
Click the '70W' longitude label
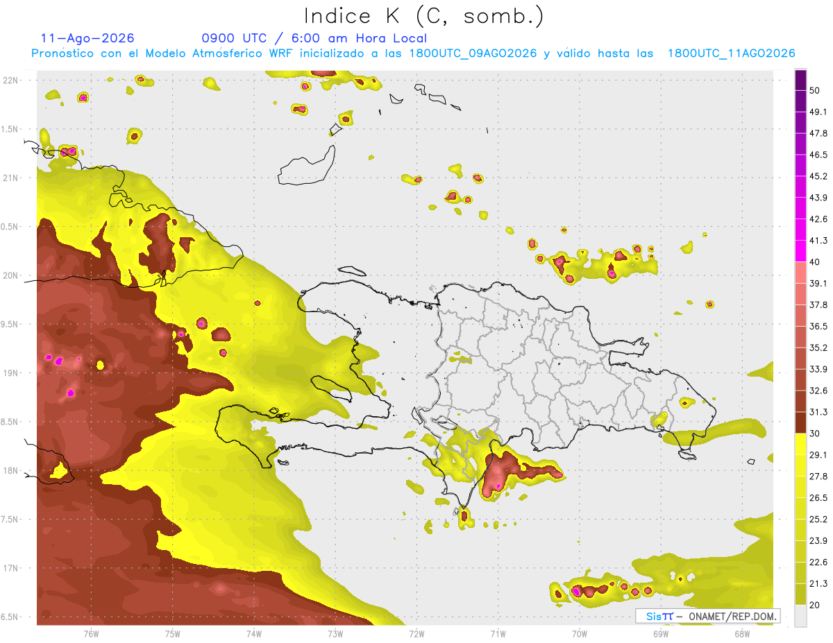point(580,633)
